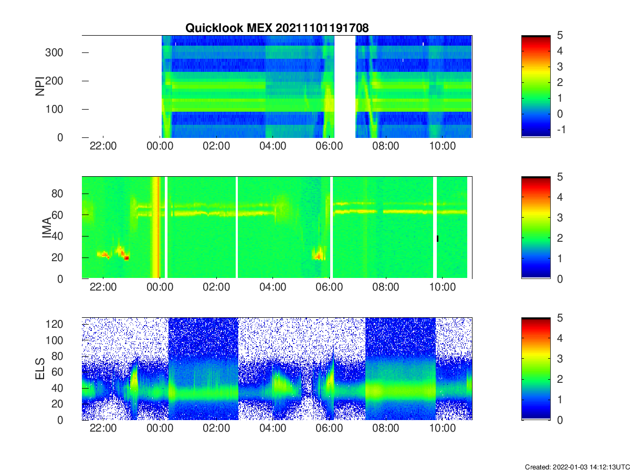Click the "00:00" tick under the ELS panel
Image resolution: width=630 pixels, height=472 pixels.
(x=160, y=428)
